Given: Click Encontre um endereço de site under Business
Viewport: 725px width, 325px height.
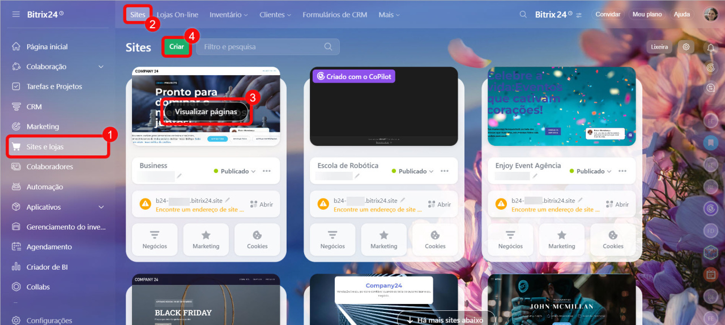Looking at the screenshot, I should pos(199,209).
